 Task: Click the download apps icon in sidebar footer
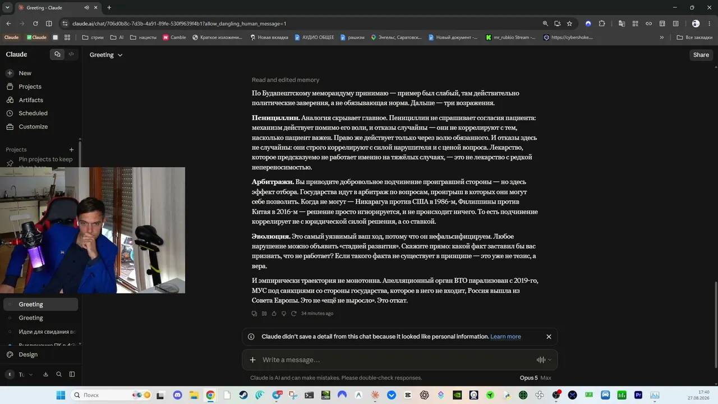tap(45, 374)
